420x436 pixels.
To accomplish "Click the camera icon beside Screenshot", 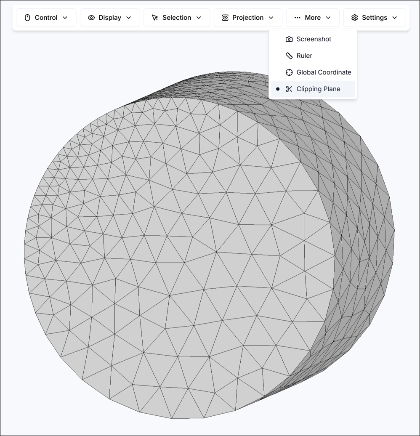I will click(289, 39).
